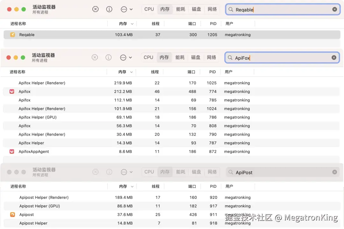
Task: Toggle 内存 sort arrow in ApiFox window
Action: tap(132, 72)
